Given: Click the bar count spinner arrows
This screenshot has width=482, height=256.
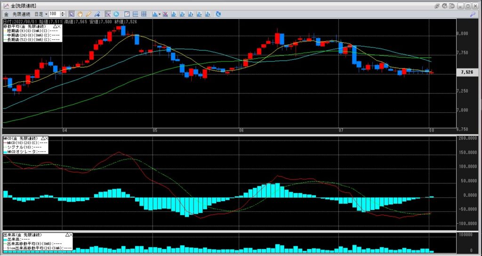Looking at the screenshot, I should [x=64, y=14].
